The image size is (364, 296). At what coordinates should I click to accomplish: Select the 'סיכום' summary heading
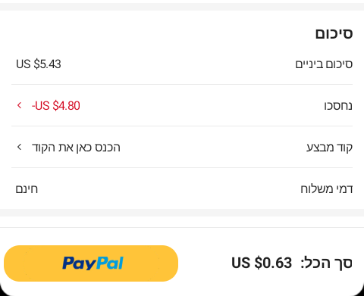334,33
